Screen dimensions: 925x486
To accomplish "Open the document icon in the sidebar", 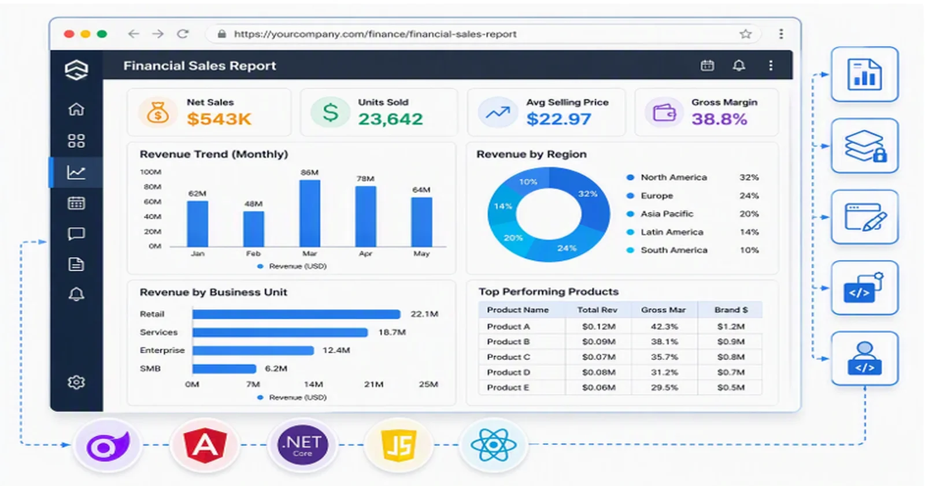I will 76,264.
